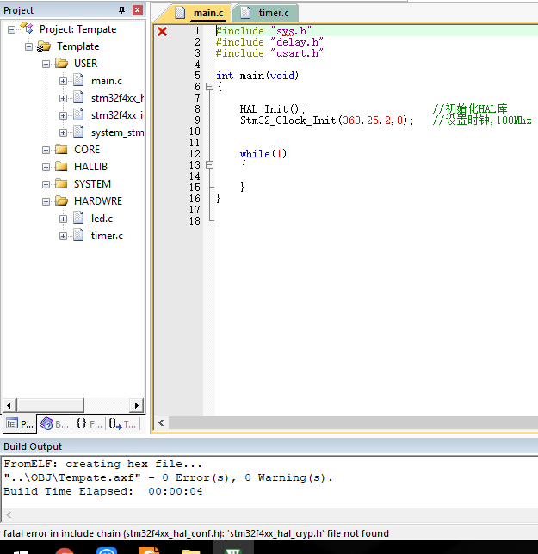538x554 pixels.
Task: Select the led.c file icon
Action: click(78, 218)
